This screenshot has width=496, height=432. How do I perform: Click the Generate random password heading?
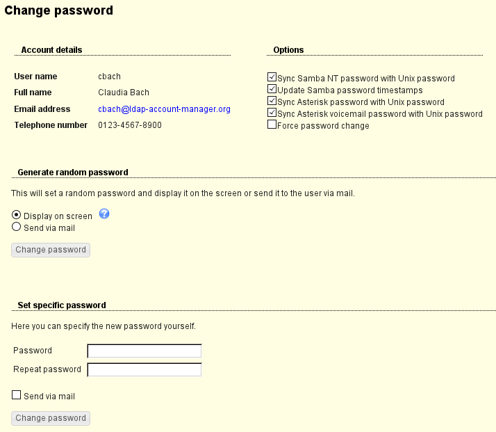[x=73, y=172]
